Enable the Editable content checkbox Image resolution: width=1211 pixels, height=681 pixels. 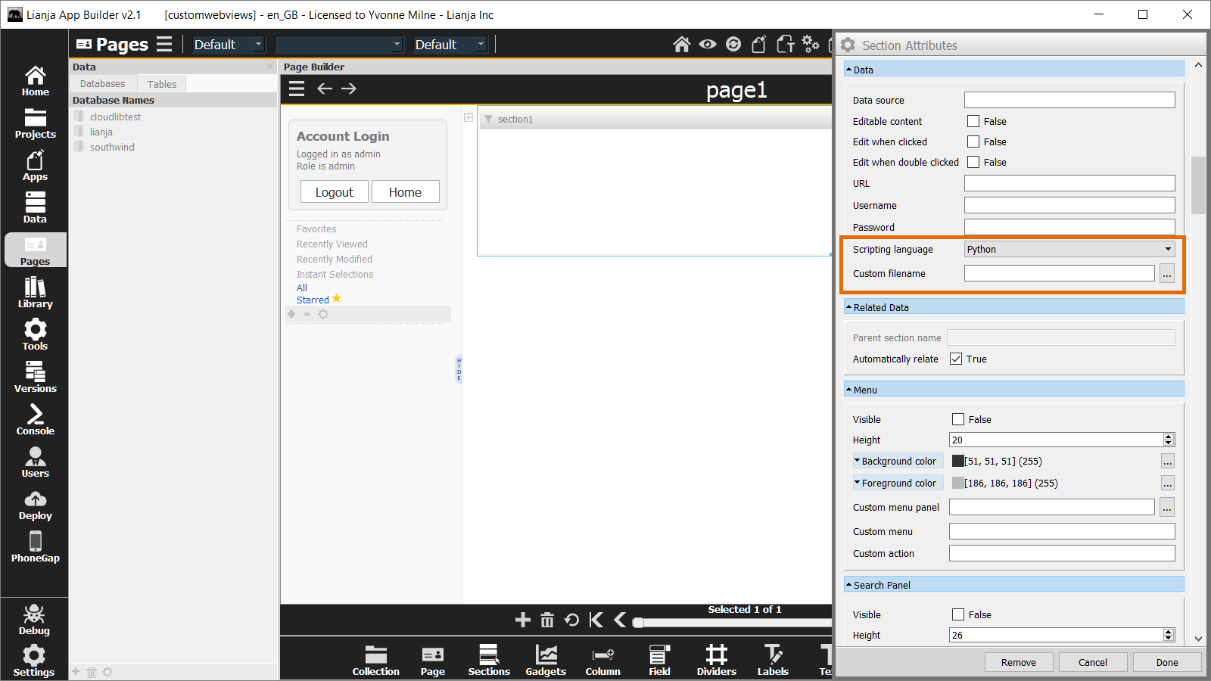tap(973, 121)
